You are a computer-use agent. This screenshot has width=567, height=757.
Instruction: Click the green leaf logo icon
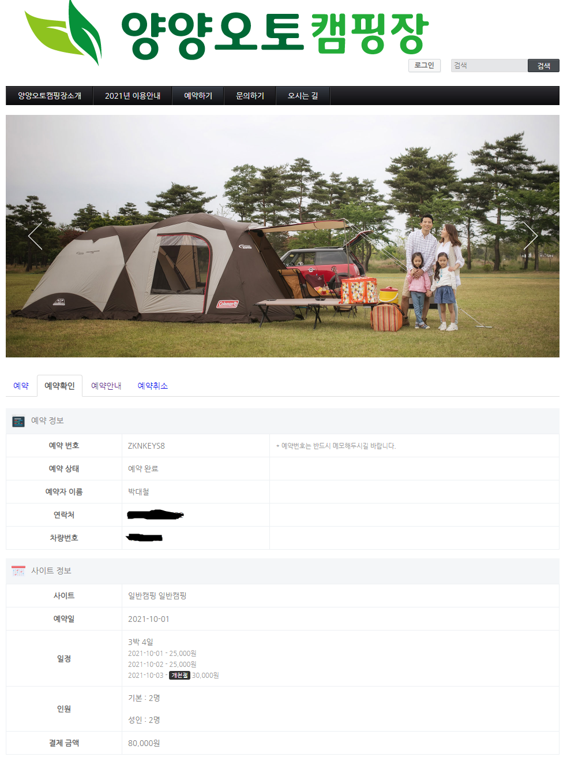63,32
